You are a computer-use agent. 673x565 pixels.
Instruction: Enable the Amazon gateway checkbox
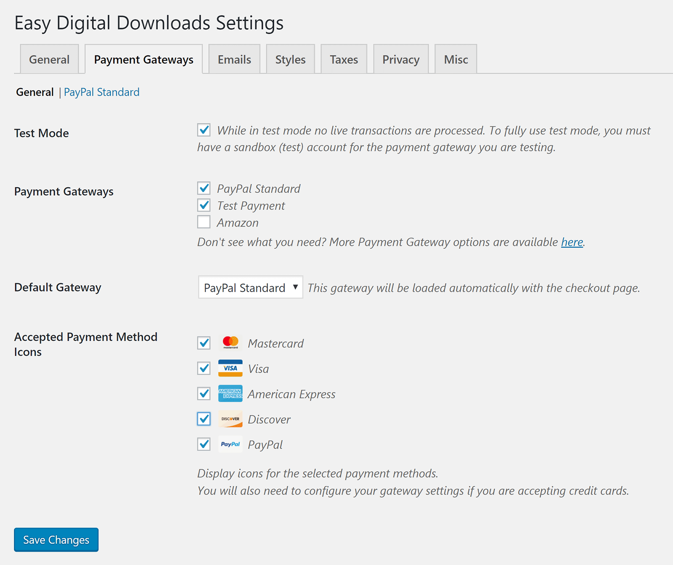[x=204, y=222]
